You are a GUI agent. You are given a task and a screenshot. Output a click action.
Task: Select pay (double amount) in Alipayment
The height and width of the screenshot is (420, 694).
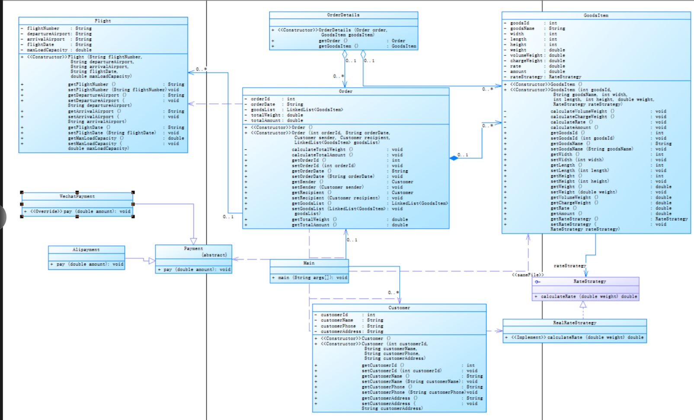click(86, 264)
